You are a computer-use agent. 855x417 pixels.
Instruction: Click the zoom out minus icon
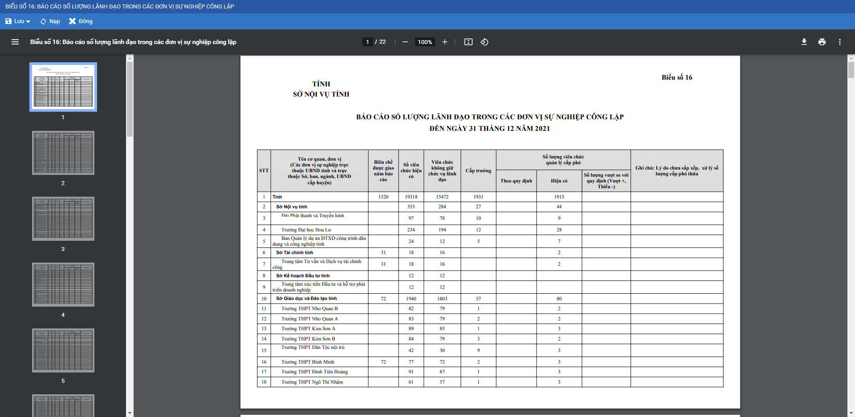(x=405, y=42)
